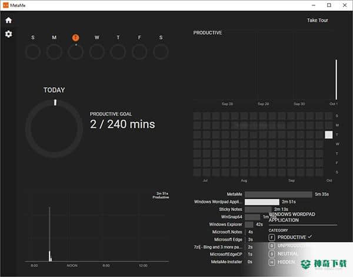Screen dimensions: 353x277
Task: Click the Sep 30 chart date label
Action: tap(299, 104)
